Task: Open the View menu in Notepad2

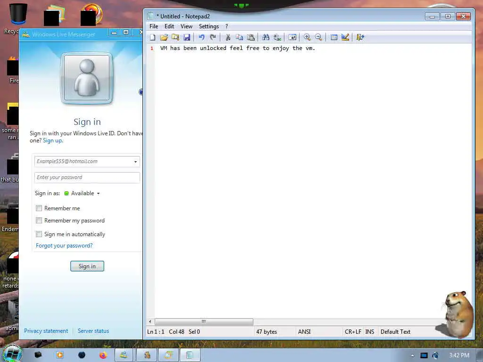Action: [186, 26]
